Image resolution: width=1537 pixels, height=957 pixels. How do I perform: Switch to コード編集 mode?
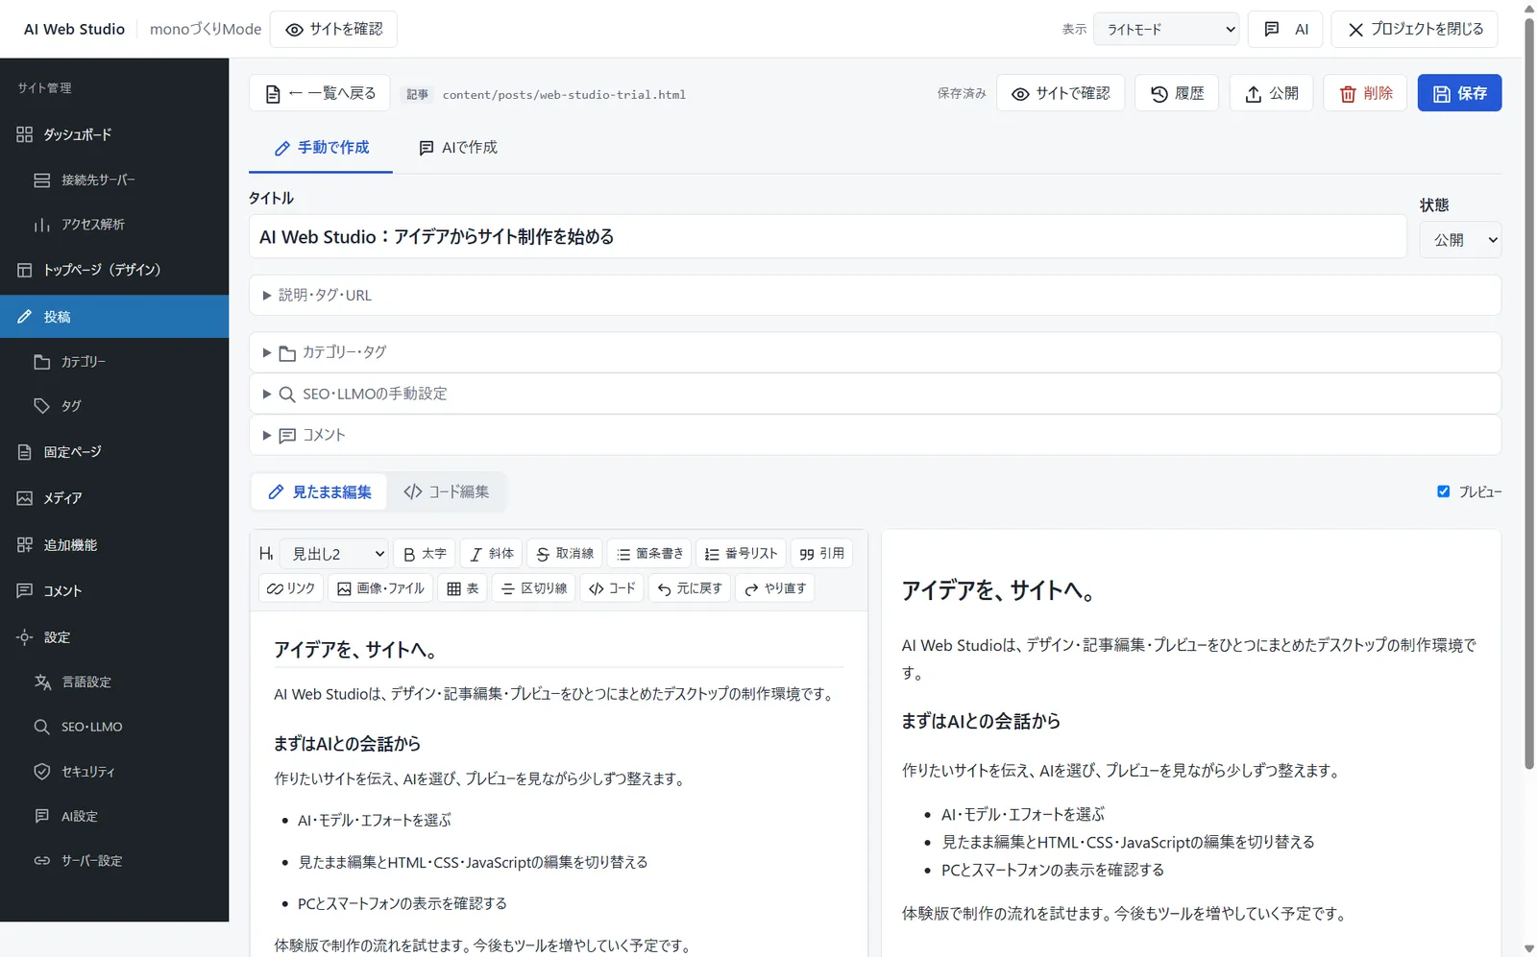pyautogui.click(x=446, y=491)
